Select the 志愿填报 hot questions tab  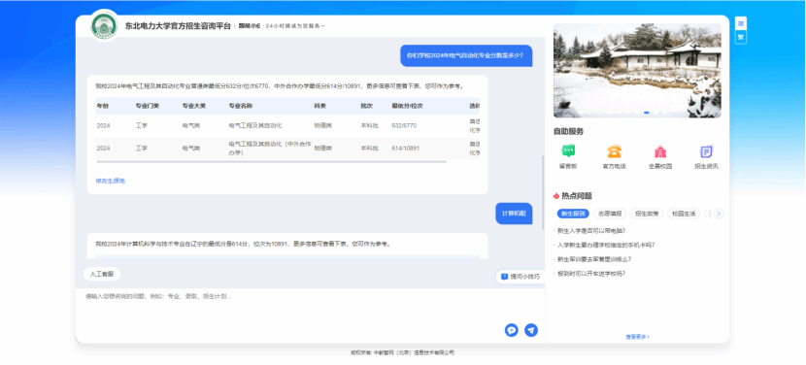(x=611, y=214)
